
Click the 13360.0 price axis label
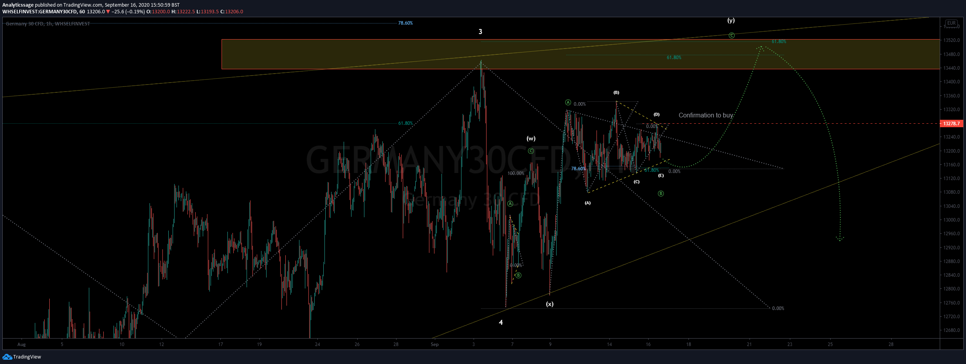click(951, 96)
